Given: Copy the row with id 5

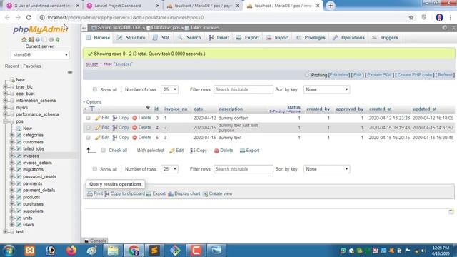Looking at the screenshot, I should point(121,137).
